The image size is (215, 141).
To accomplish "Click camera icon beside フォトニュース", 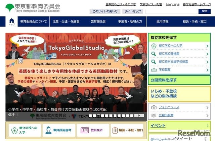I will coord(154,107).
